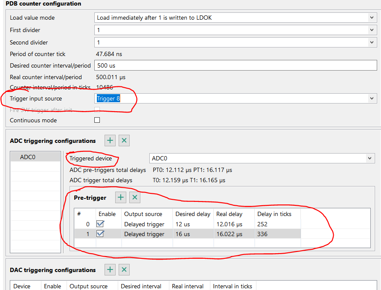381x290 pixels.
Task: Open the Trigger input source dropdown
Action: pos(371,98)
